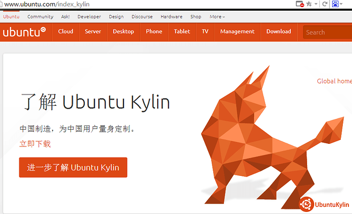Open the Design link
Image resolution: width=352 pixels, height=214 pixels.
pos(116,17)
